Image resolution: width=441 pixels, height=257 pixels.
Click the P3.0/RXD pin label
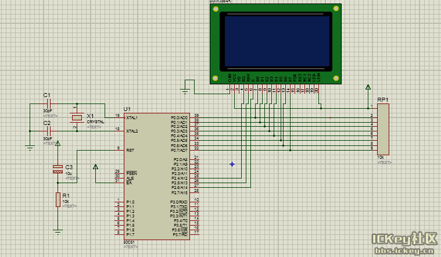[179, 202]
